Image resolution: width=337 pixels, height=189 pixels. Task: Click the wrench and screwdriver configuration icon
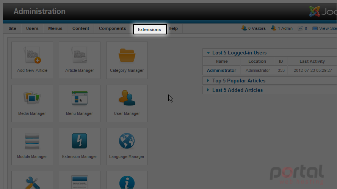(x=32, y=183)
